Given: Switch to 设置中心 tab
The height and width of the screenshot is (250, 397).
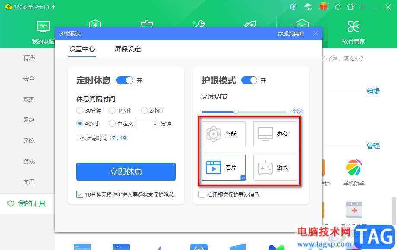Looking at the screenshot, I should click(x=82, y=49).
